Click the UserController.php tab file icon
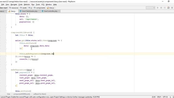The image size is (174, 98). click(x=43, y=11)
